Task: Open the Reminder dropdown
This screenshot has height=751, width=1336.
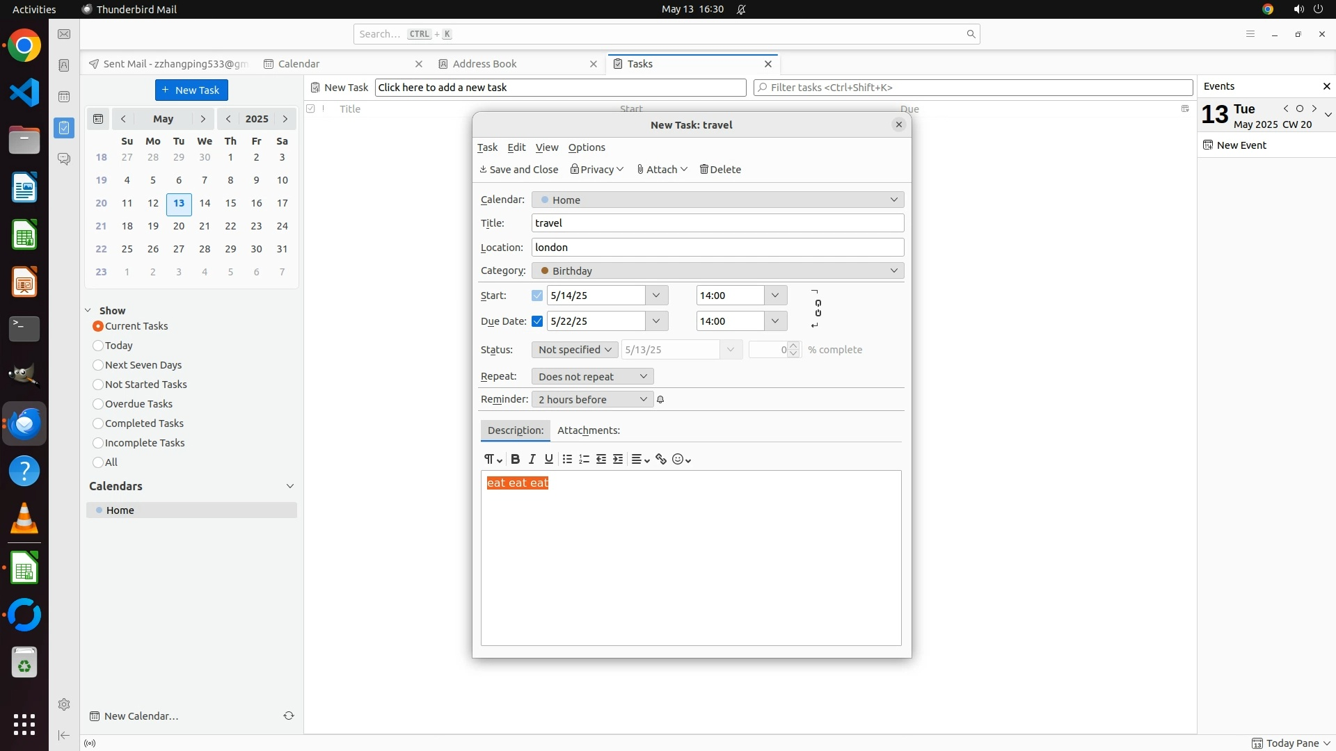Action: point(592,399)
